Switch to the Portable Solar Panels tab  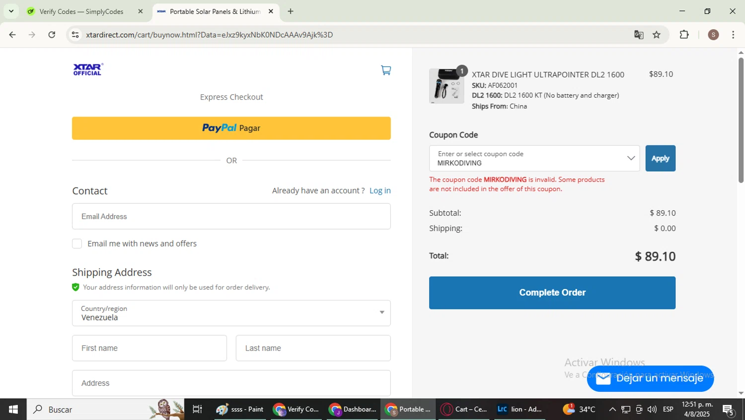click(216, 11)
